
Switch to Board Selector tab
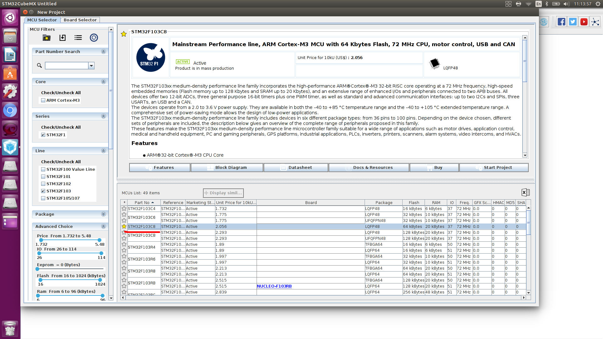tap(80, 20)
